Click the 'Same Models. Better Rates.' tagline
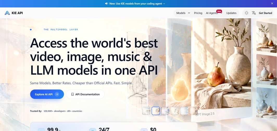 pos(81,83)
